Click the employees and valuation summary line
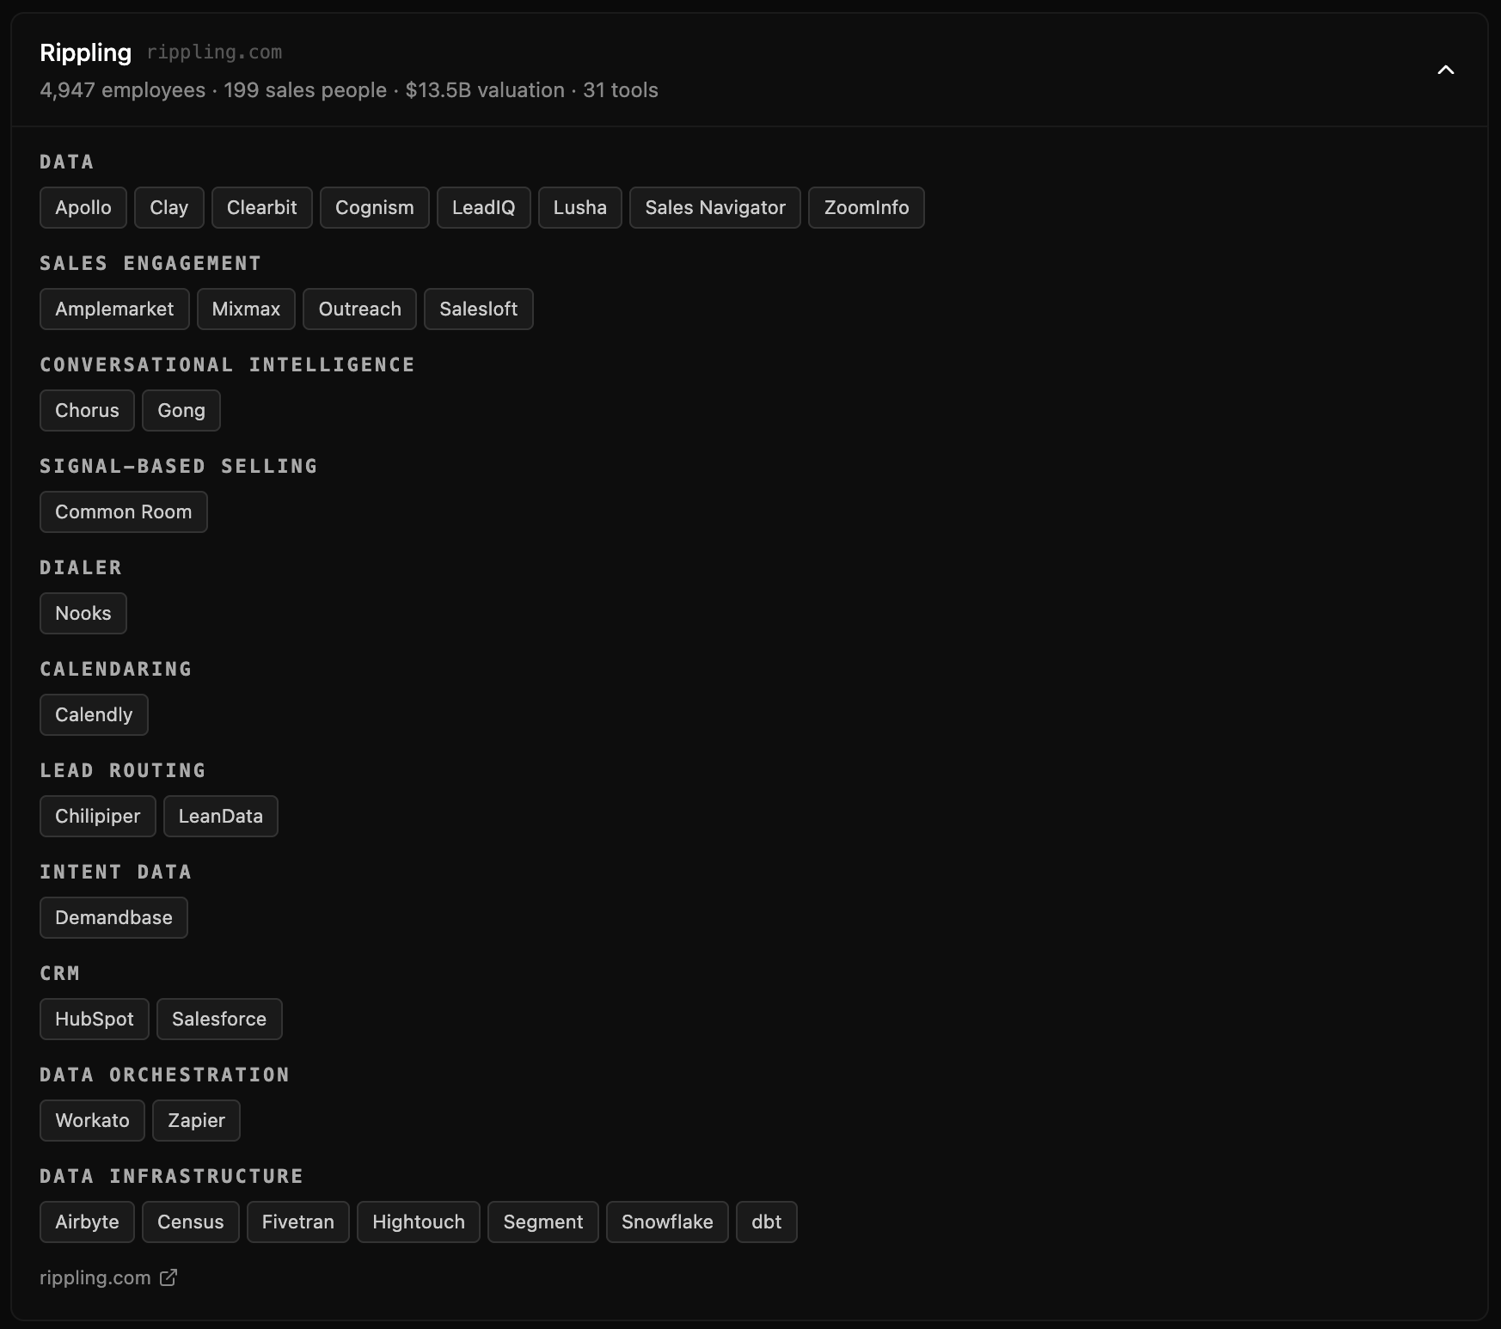 [349, 90]
